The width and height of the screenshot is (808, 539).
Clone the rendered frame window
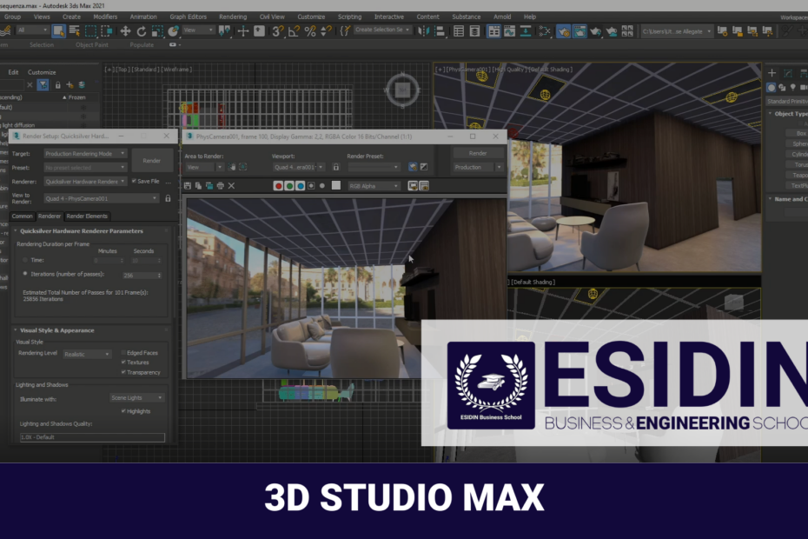coord(209,185)
